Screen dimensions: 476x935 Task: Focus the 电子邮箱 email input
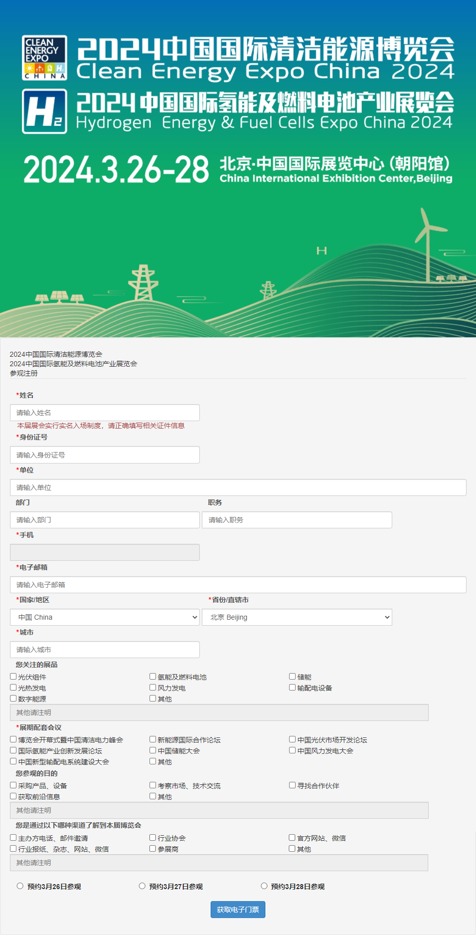coord(238,585)
